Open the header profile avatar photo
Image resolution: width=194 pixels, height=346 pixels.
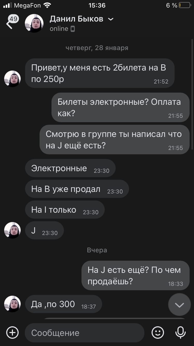[34, 23]
